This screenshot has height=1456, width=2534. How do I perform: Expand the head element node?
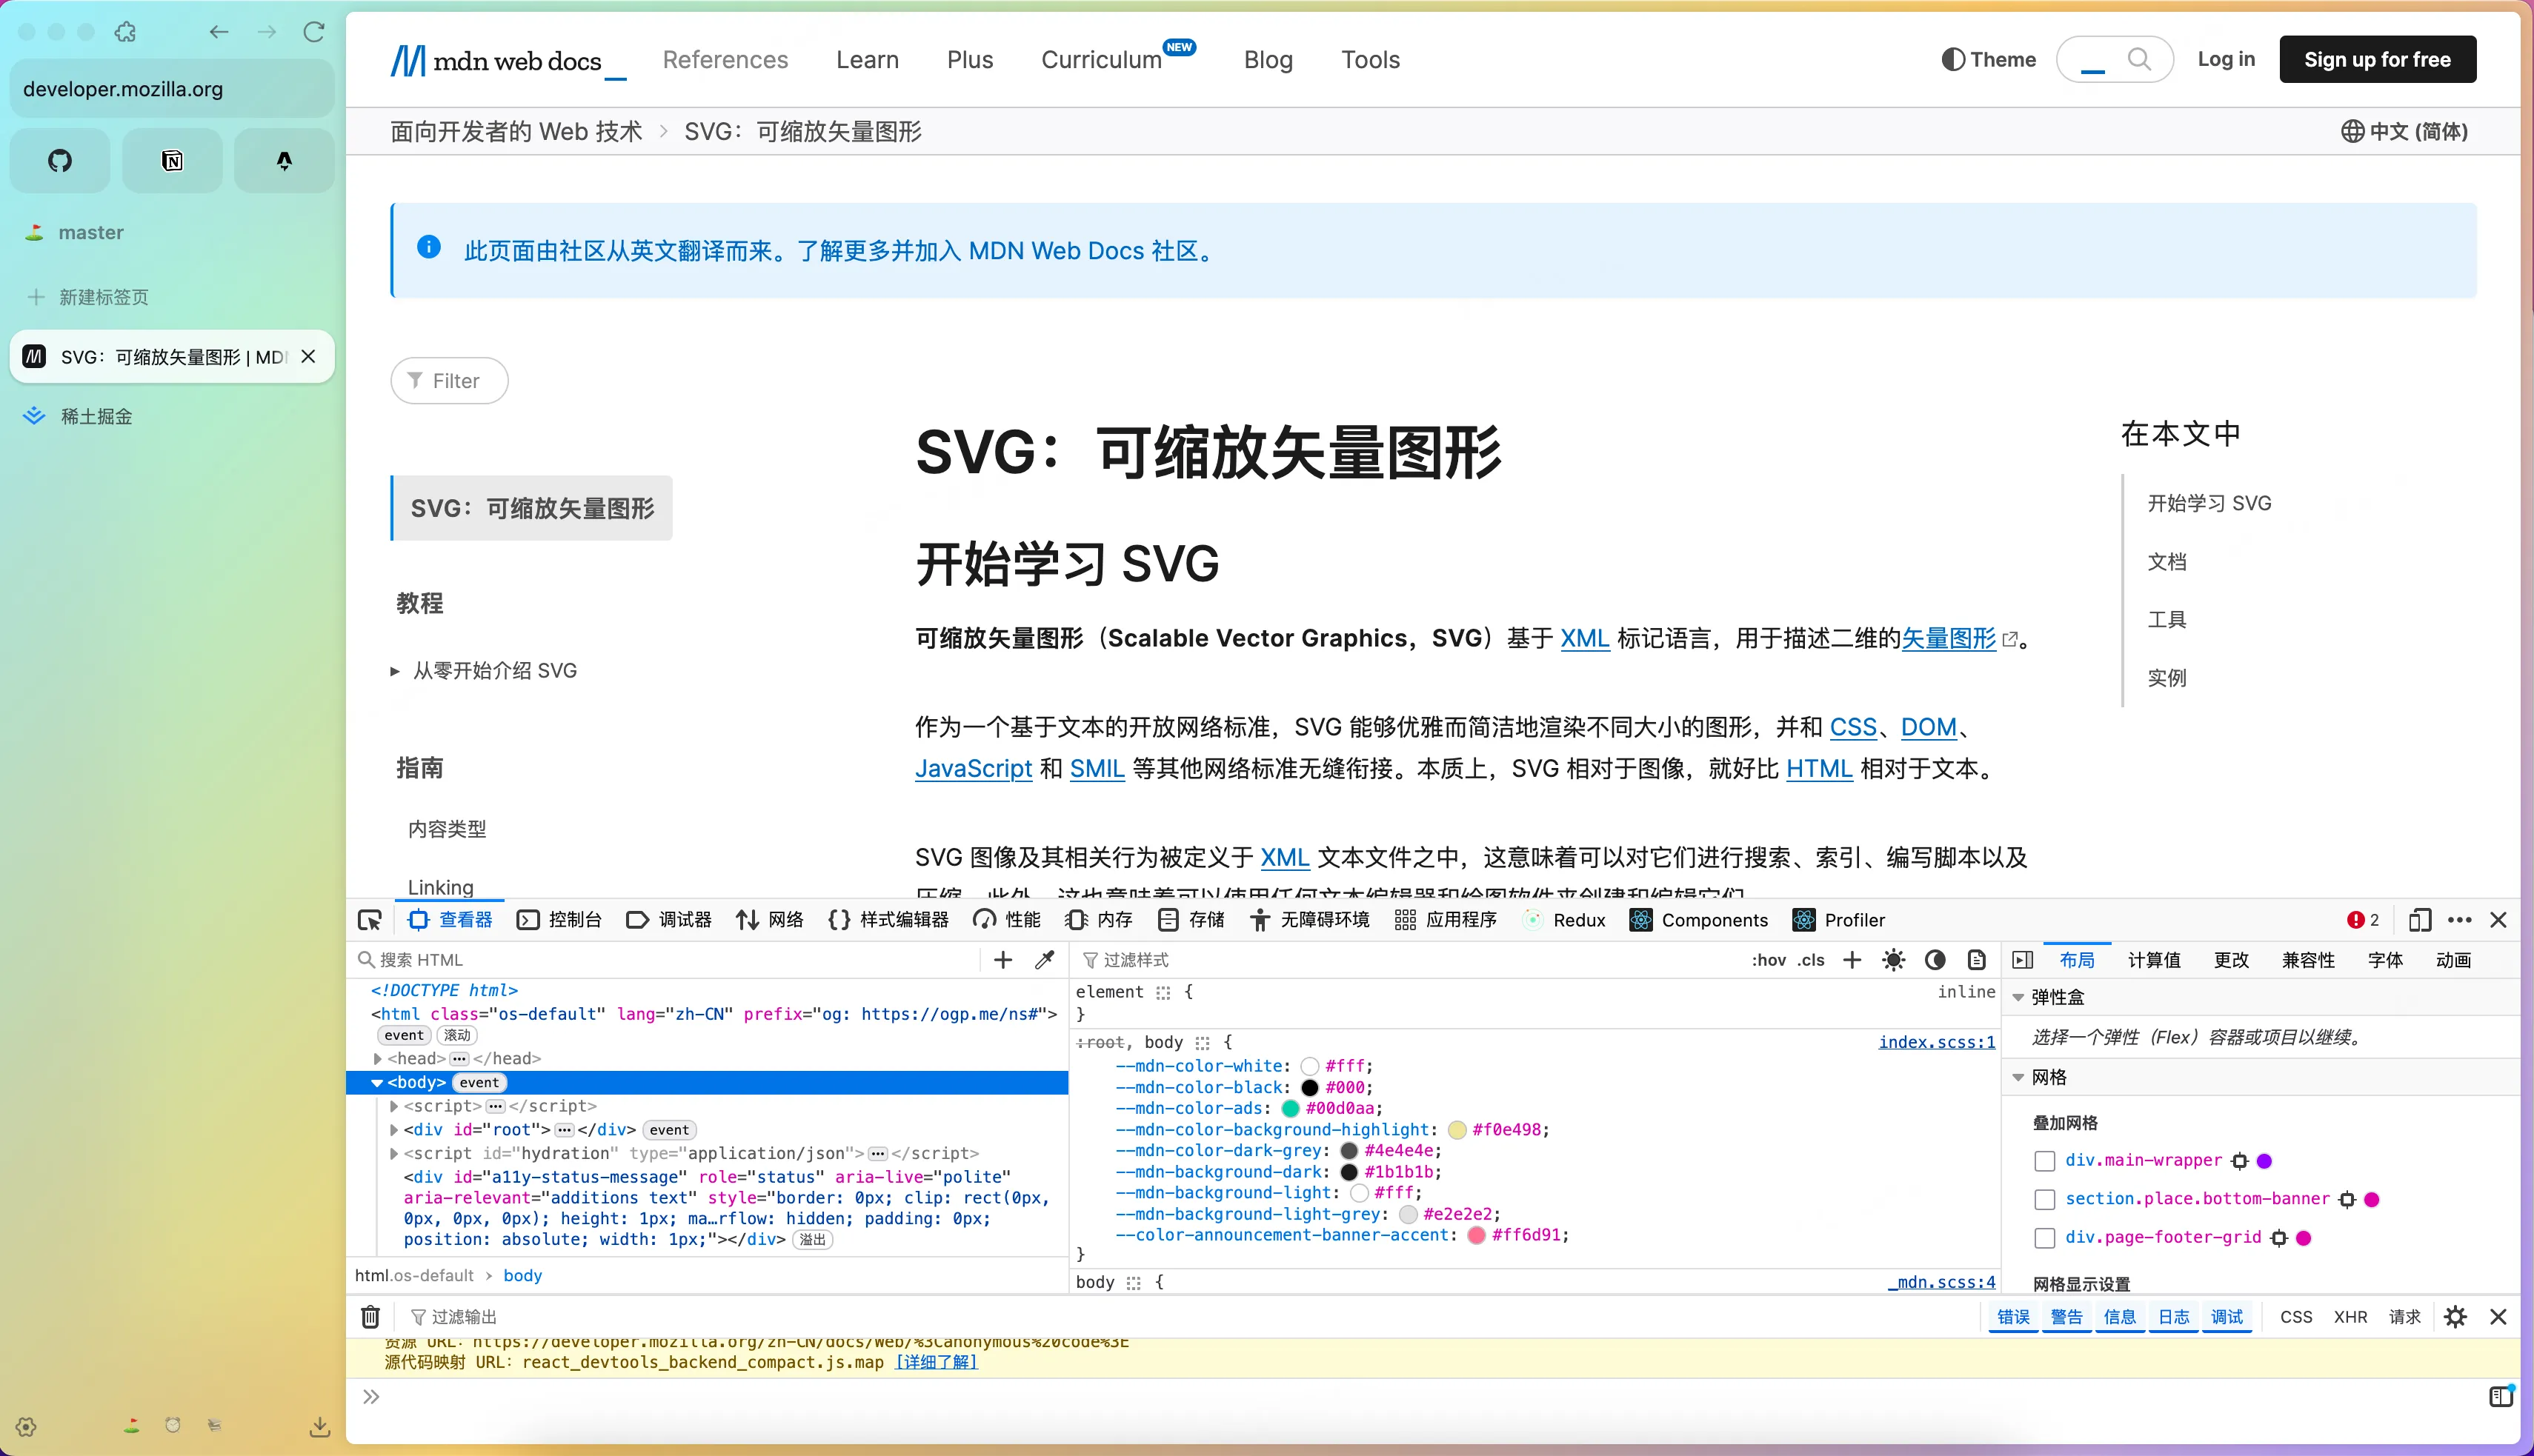pyautogui.click(x=378, y=1058)
